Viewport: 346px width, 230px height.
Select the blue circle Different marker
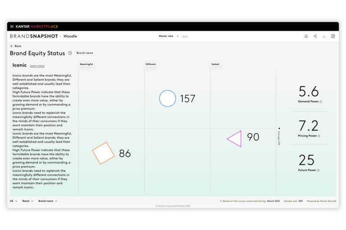click(167, 98)
